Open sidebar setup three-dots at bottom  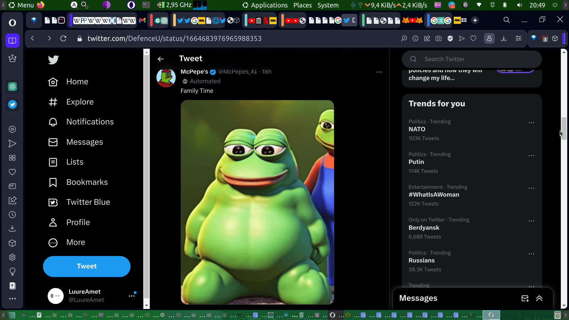tap(12, 299)
